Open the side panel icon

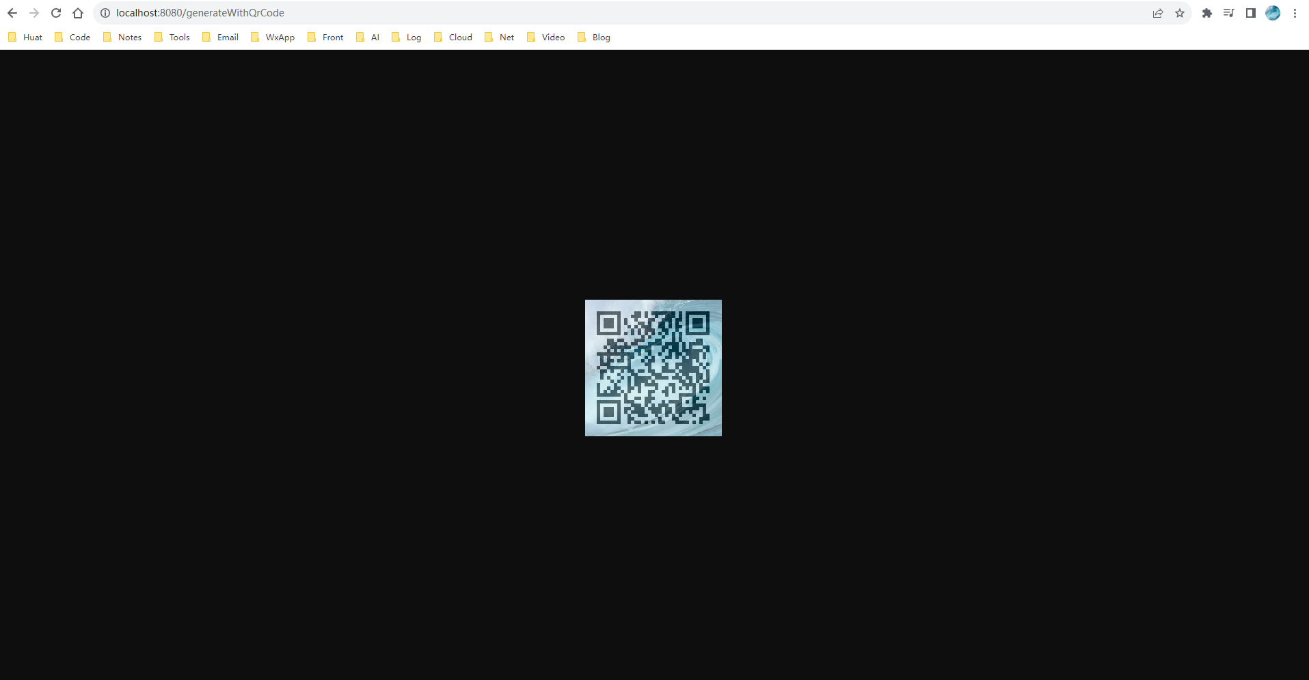1251,13
